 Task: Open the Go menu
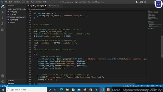[28, 2]
